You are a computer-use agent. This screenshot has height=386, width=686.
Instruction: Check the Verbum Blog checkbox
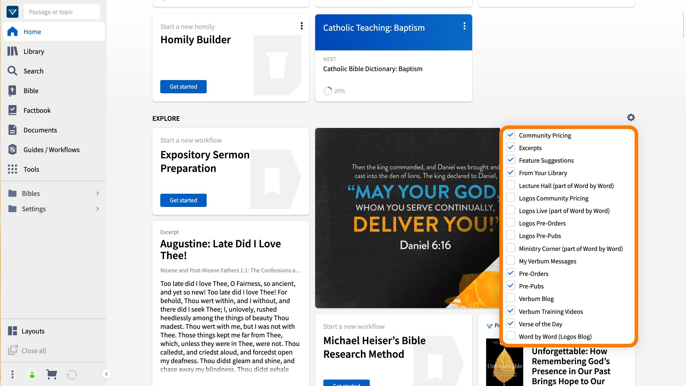511,298
